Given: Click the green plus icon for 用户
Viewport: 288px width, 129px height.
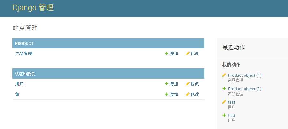Looking at the screenshot, I should (x=167, y=84).
